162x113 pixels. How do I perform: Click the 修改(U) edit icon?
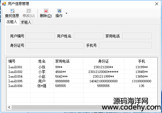pos(29,11)
